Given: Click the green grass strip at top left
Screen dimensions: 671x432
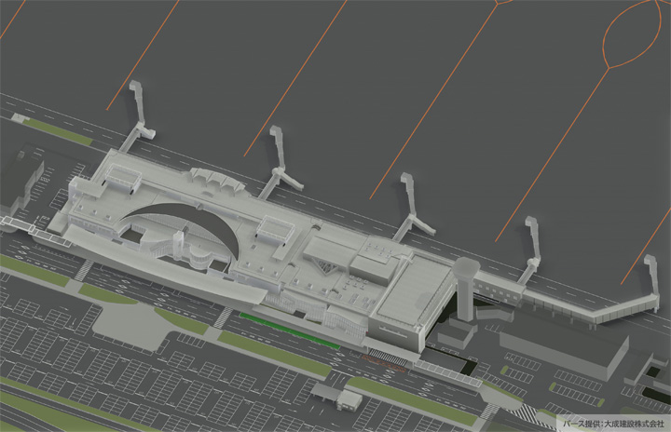Looking at the screenshot, I should (x=58, y=131).
